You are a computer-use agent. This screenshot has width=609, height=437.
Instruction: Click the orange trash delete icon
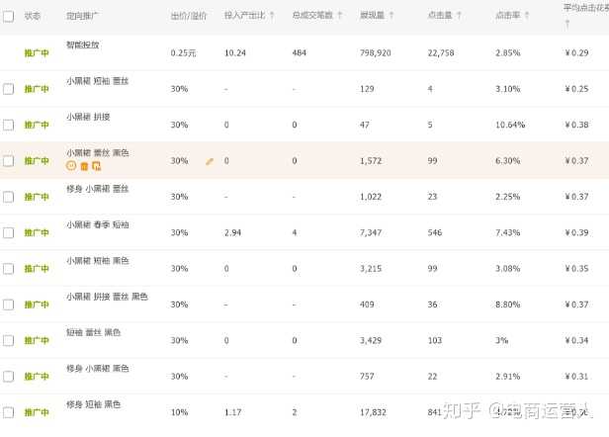coord(84,166)
